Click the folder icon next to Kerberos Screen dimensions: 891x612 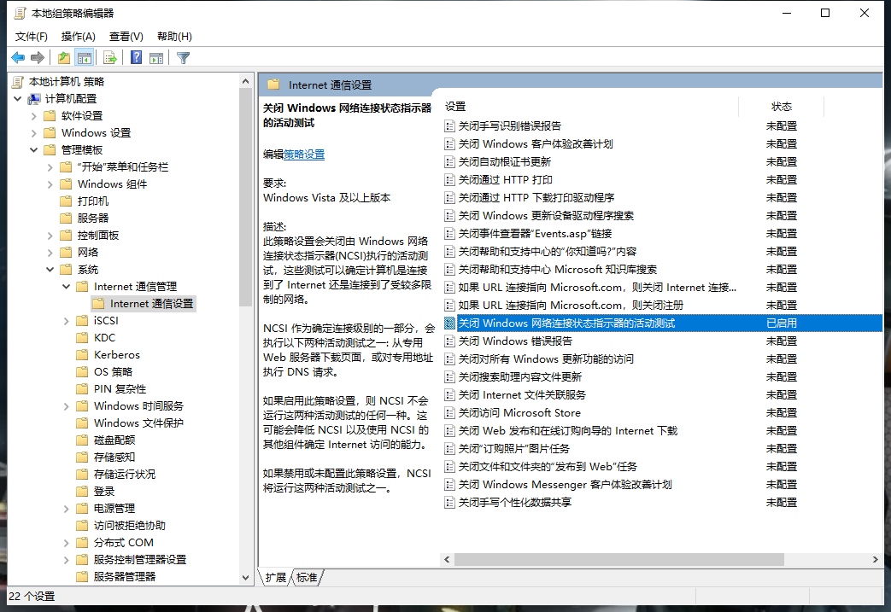pyautogui.click(x=82, y=355)
